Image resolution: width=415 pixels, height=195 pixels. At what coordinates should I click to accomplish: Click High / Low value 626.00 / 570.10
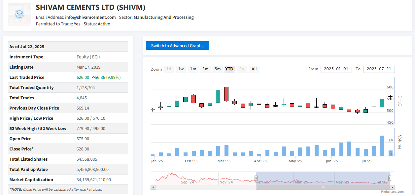(90, 118)
